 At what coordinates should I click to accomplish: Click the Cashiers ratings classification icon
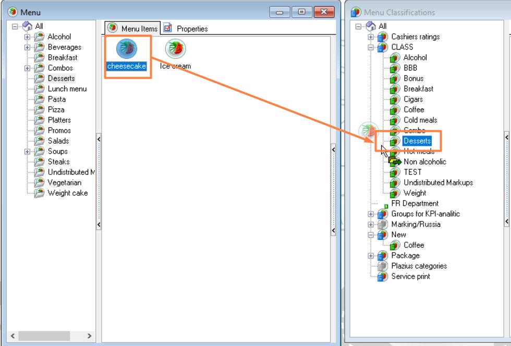pyautogui.click(x=383, y=37)
